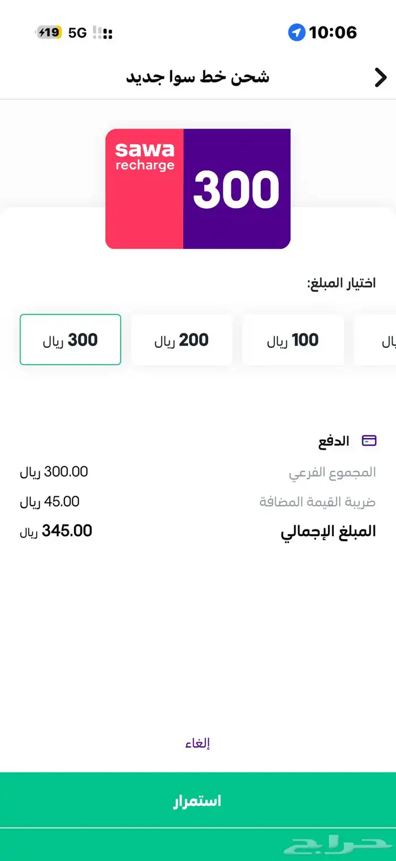Pick the 100 ريال amount option
The height and width of the screenshot is (861, 396).
point(292,340)
